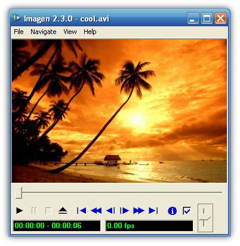Open the Help menu
240x246 pixels.
pos(90,32)
